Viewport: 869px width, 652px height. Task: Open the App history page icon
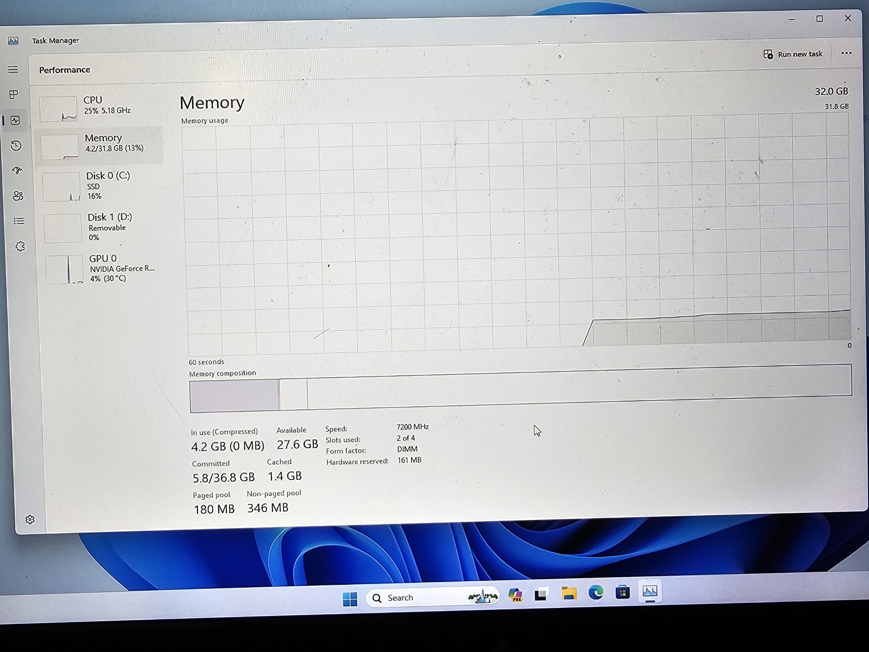click(x=16, y=146)
